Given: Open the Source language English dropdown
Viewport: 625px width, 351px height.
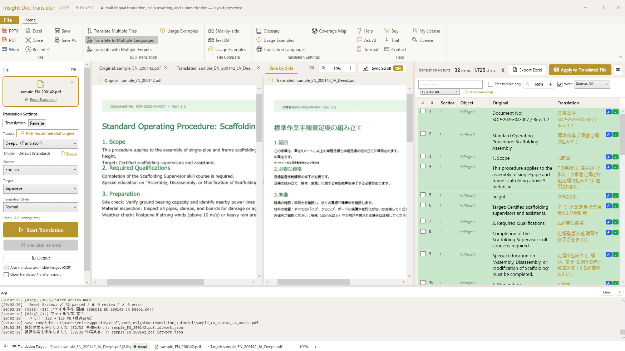Looking at the screenshot, I should coord(41,170).
